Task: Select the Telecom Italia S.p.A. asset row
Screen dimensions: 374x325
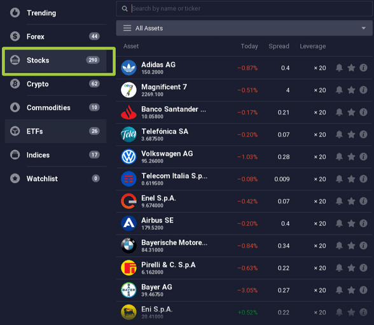Action: click(x=244, y=179)
